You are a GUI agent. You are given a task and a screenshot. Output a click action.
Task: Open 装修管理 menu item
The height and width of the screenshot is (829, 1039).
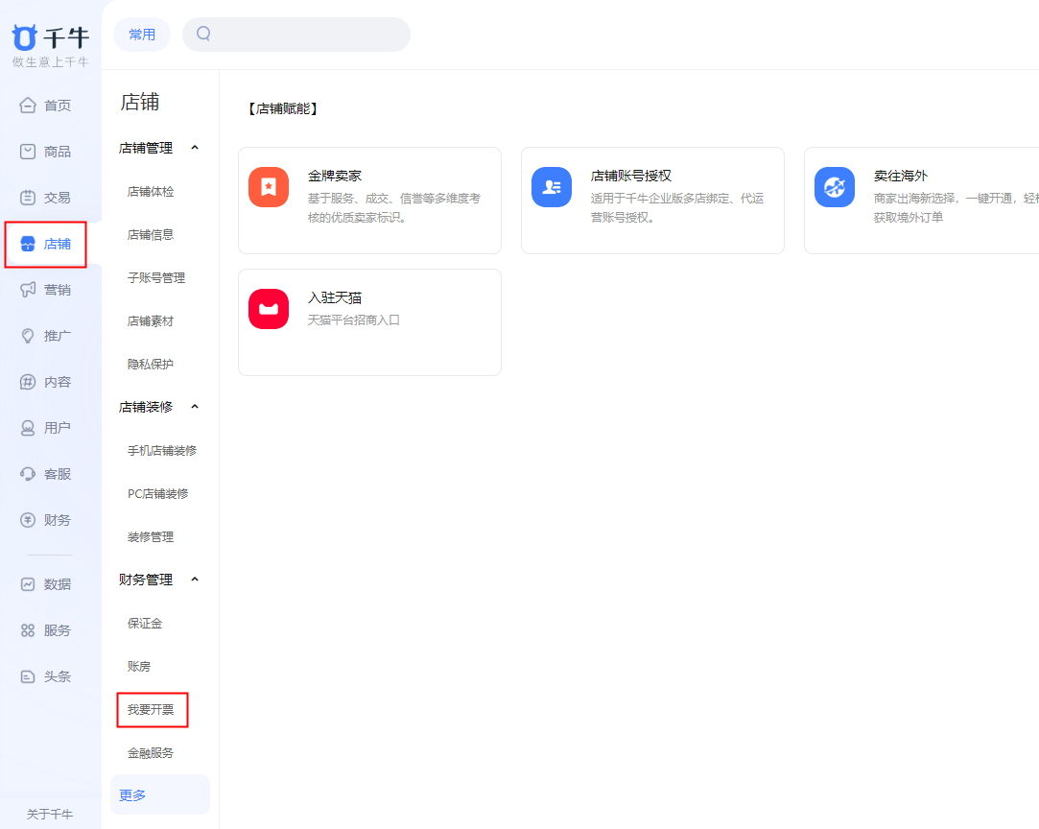[151, 536]
